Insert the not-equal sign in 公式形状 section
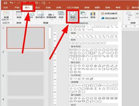The width and height of the screenshot is (139, 106). click(91, 79)
